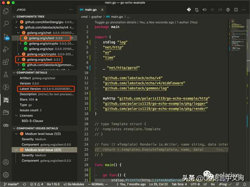Click Go Modules in status bar

[74, 184]
